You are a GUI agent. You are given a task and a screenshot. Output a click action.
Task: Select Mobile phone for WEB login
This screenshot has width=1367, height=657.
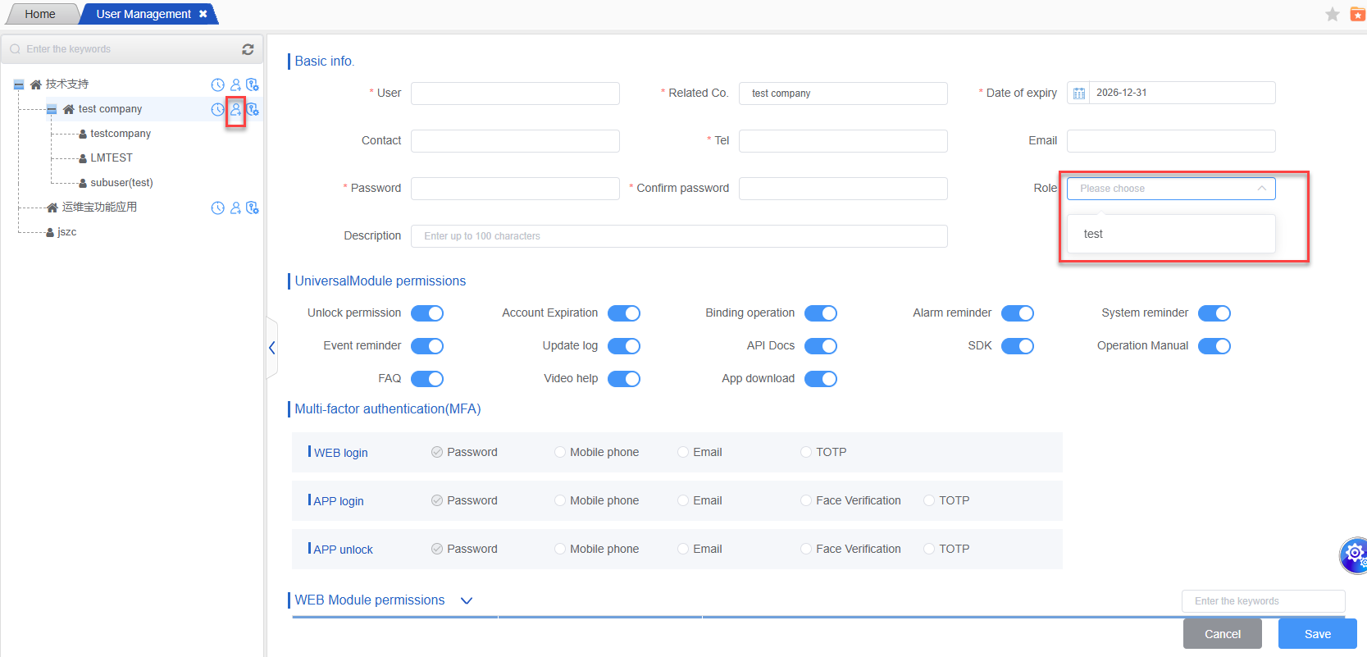[560, 452]
